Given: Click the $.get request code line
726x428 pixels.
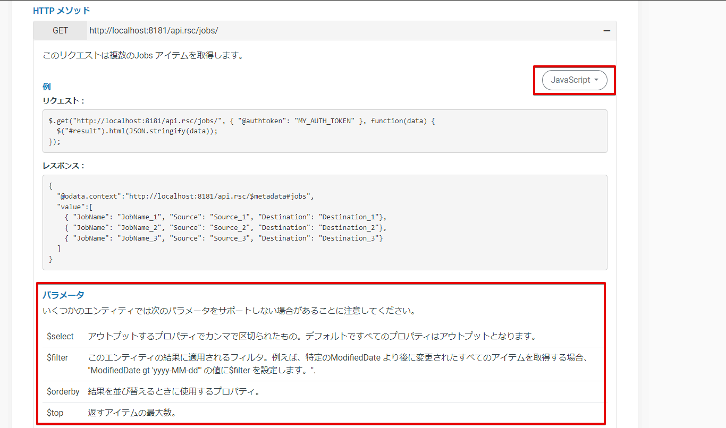Looking at the screenshot, I should point(242,121).
